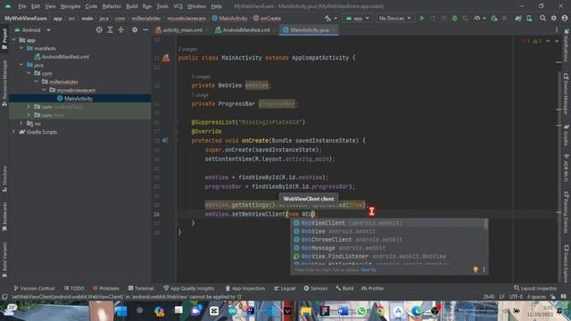Choose WebMessage from completion list

(x=388, y=248)
